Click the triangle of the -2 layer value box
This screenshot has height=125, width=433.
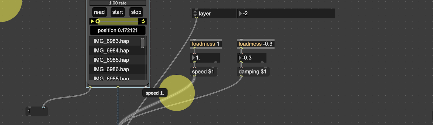pyautogui.click(x=240, y=13)
